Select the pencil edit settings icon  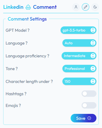(x=86, y=7)
